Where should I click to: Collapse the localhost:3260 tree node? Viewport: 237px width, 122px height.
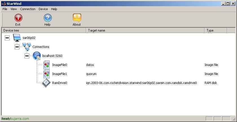coord(27,56)
